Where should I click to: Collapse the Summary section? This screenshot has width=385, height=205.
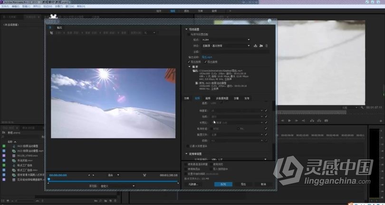189,66
